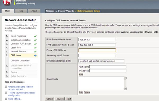The image size is (159, 101).
Task: Click the Network Access green checkmark
Action: [x=35, y=52]
